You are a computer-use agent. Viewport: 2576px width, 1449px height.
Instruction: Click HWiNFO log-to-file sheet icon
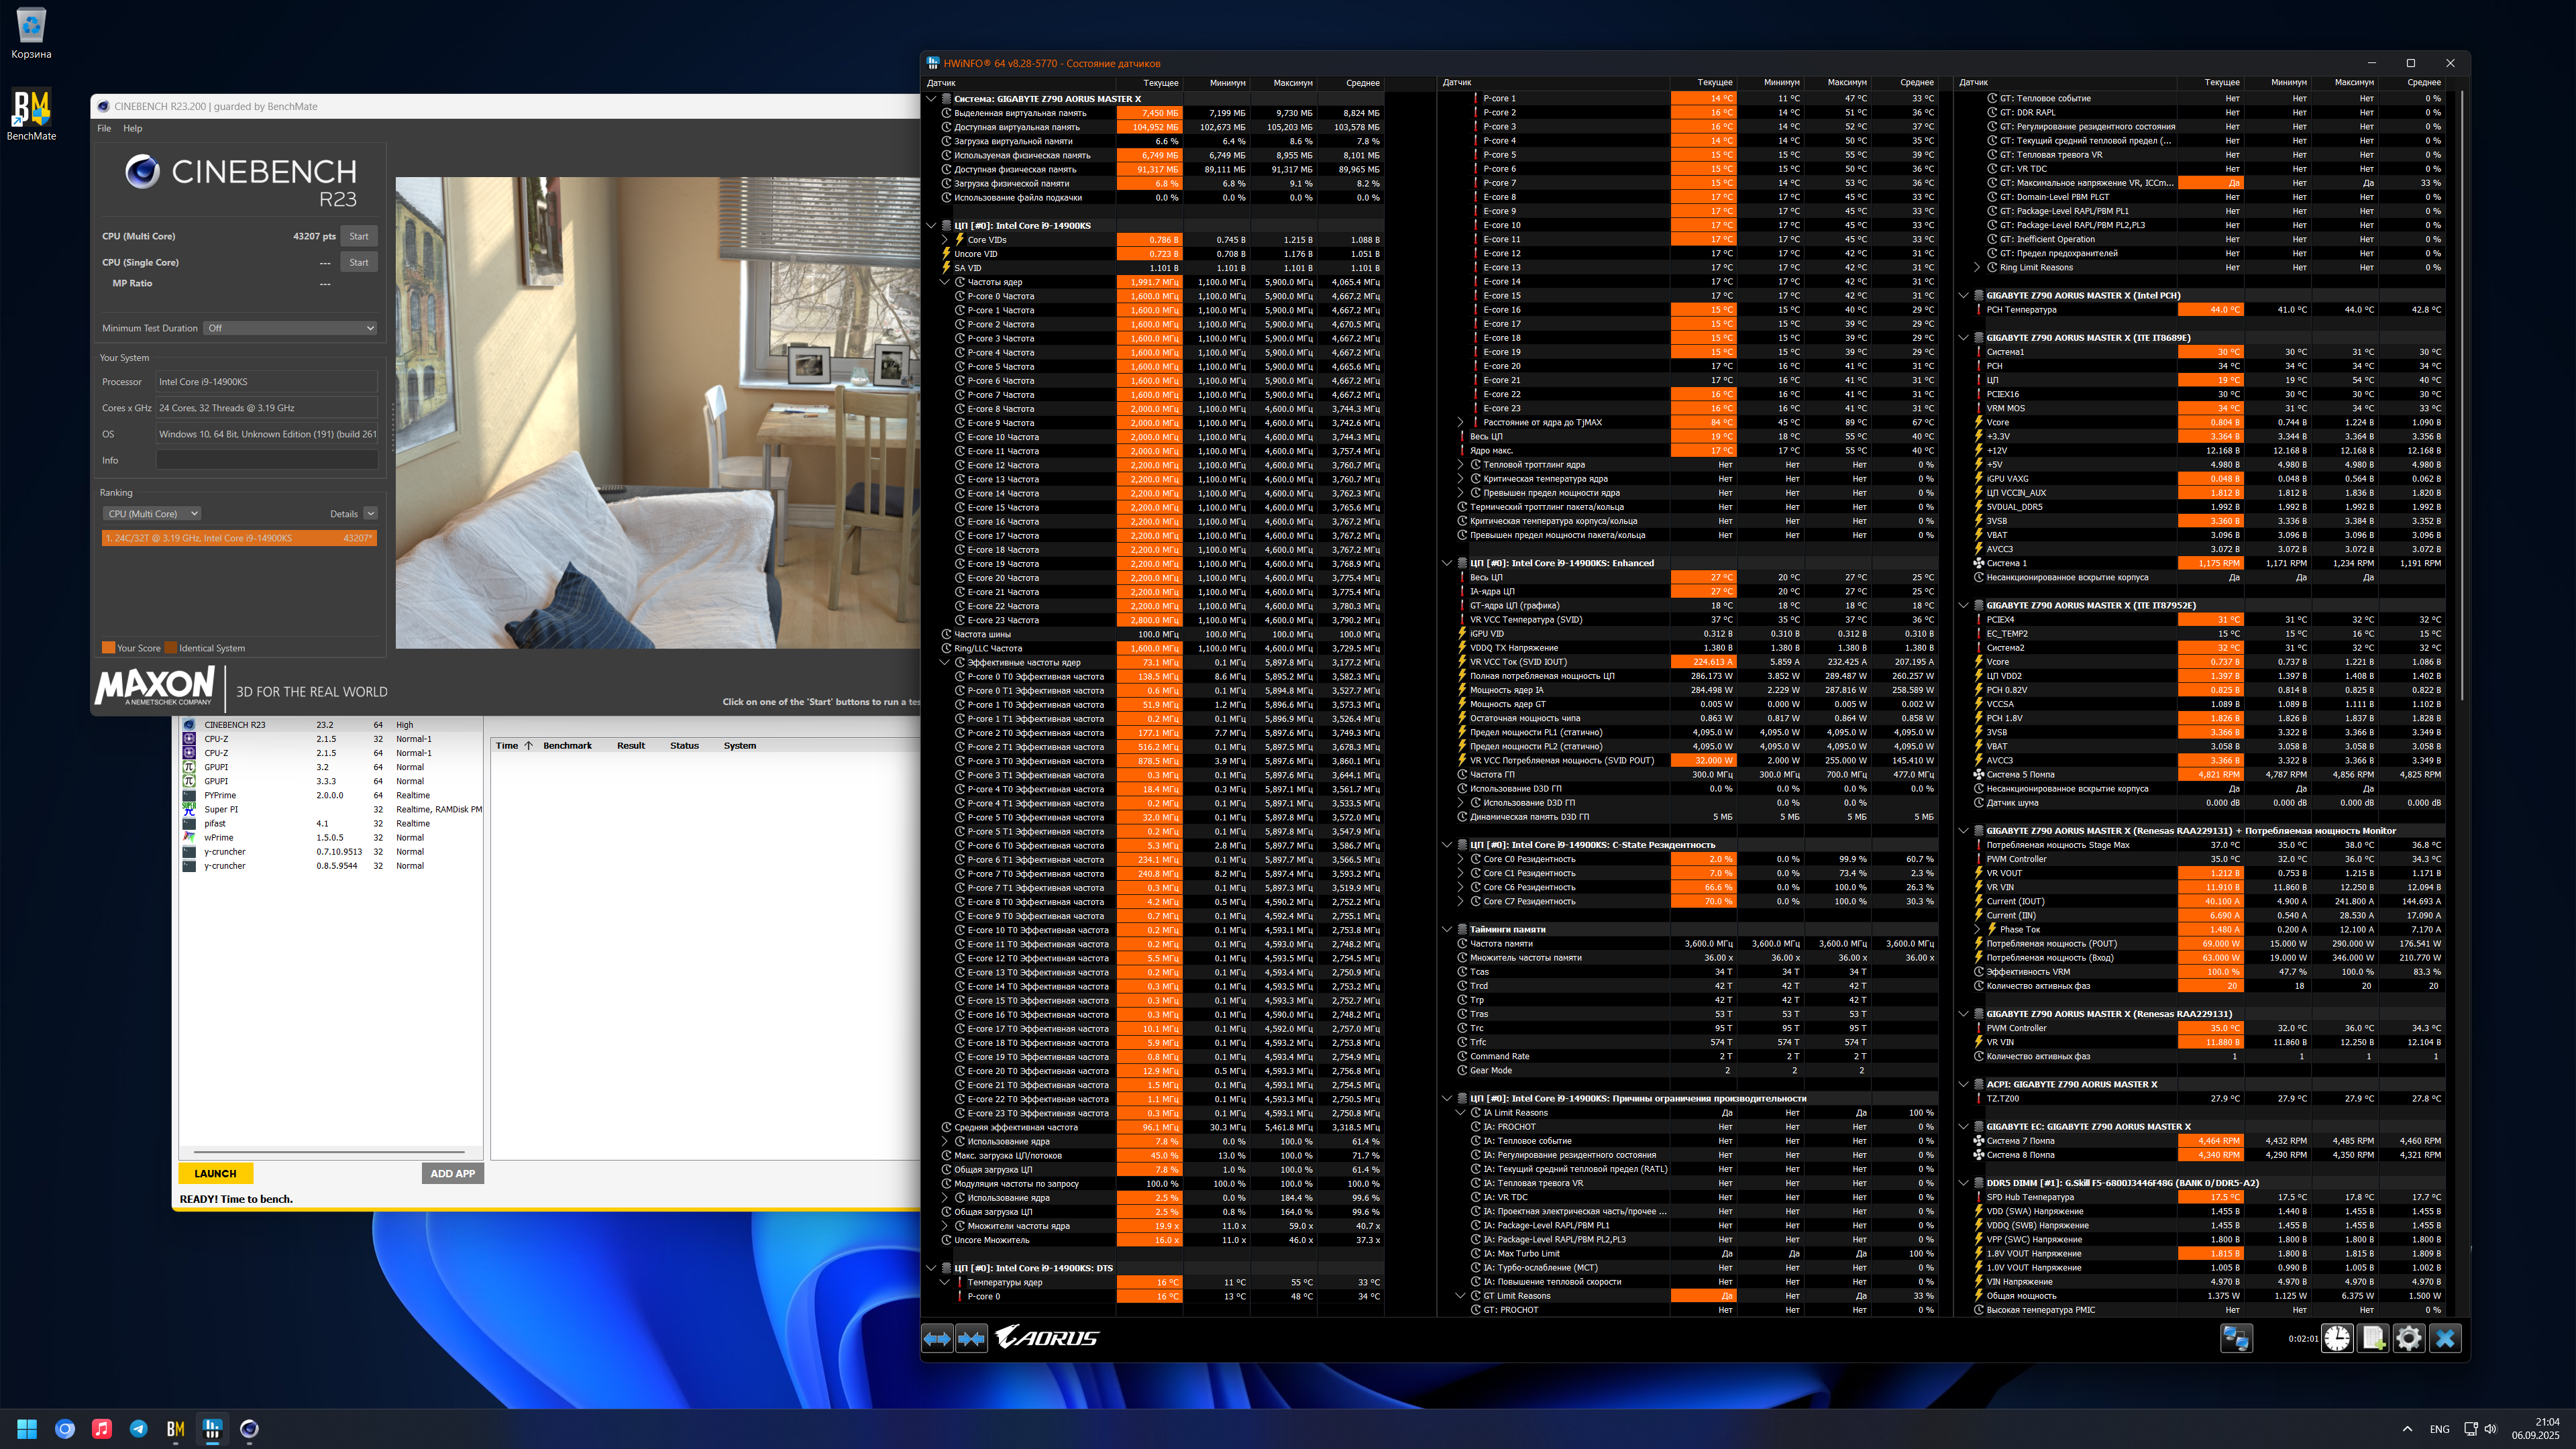tap(2373, 1338)
